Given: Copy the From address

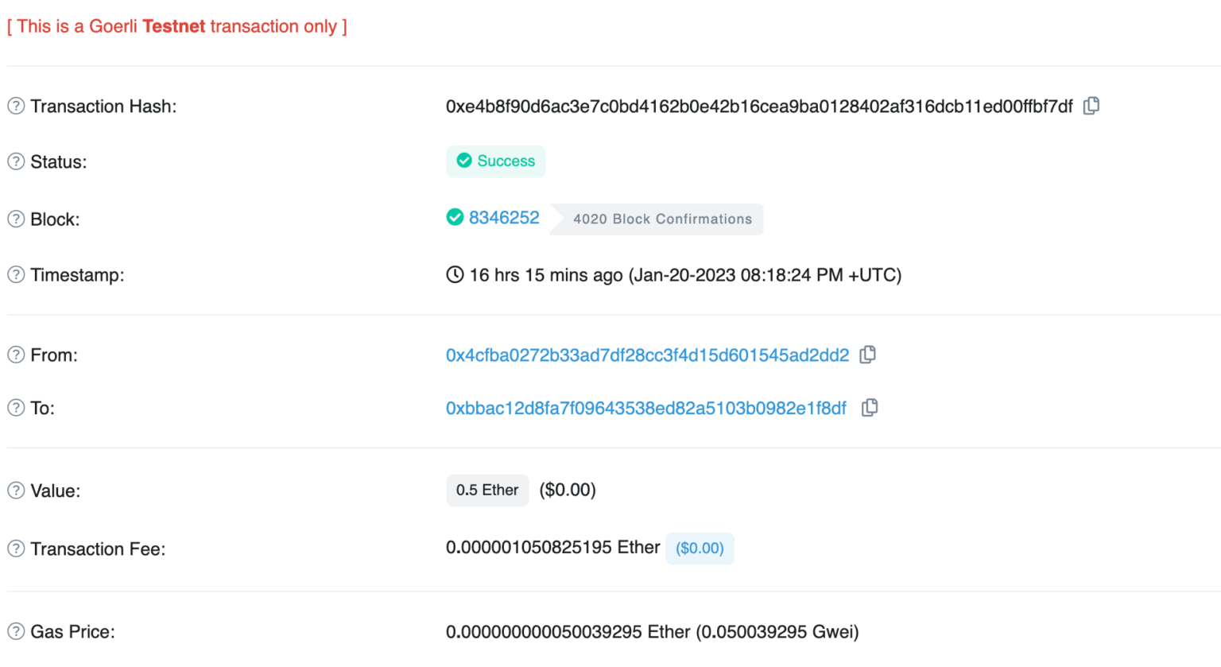Looking at the screenshot, I should (x=868, y=355).
